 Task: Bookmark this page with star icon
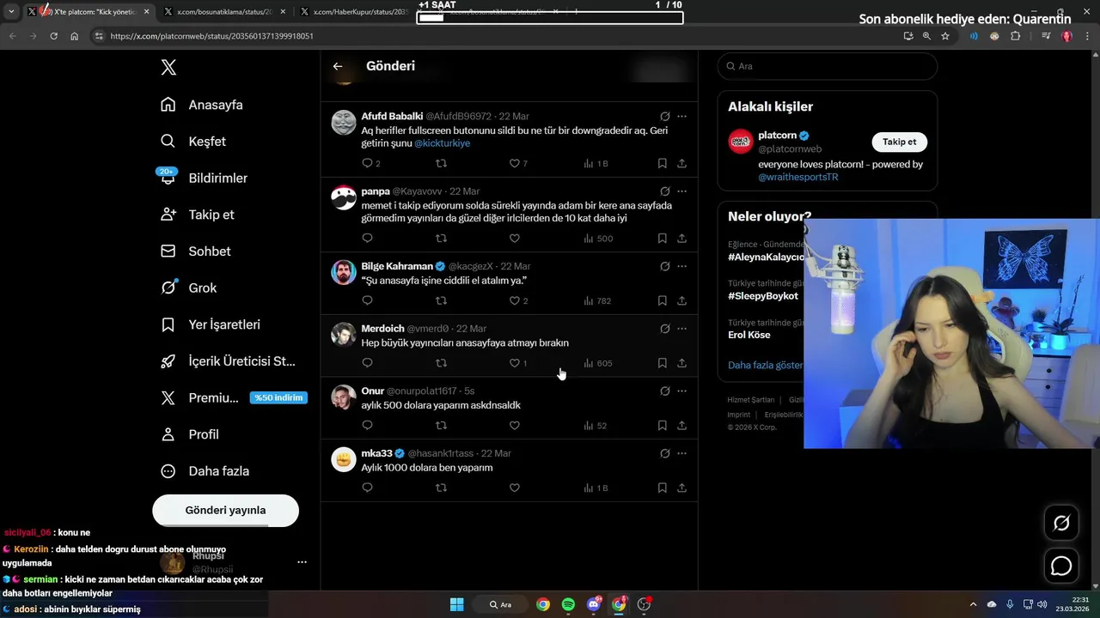[945, 36]
